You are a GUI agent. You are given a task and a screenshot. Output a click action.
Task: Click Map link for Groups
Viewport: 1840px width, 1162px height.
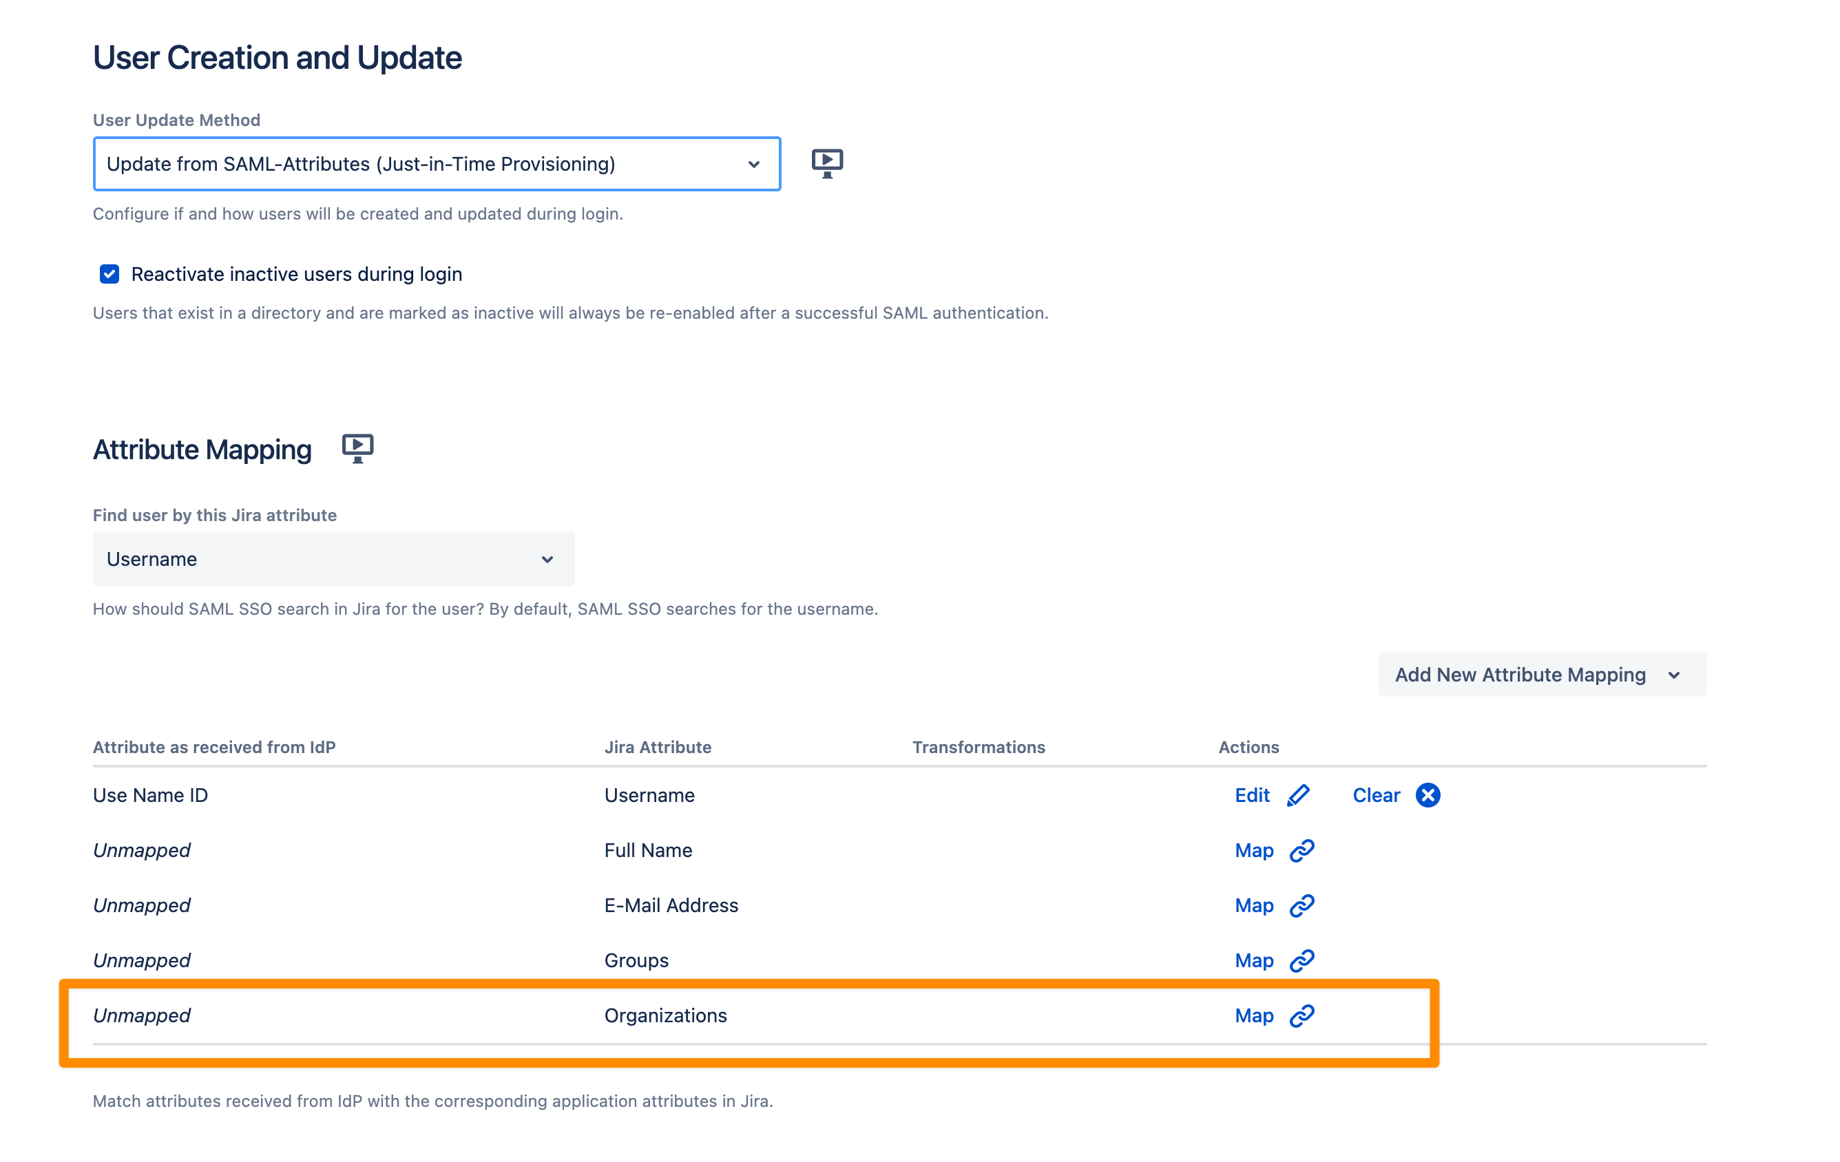point(1254,960)
